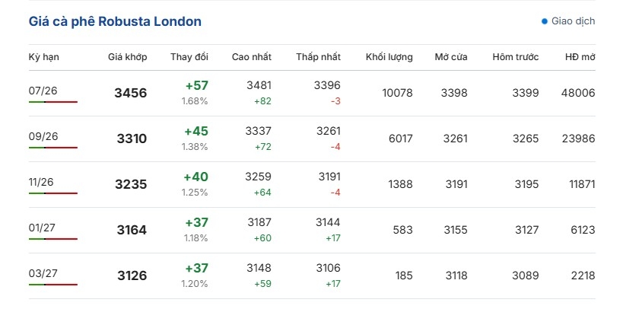Click the range bar under 07/26

[x=52, y=102]
